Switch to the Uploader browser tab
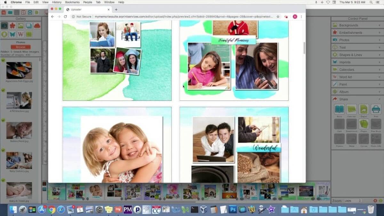 pos(86,9)
